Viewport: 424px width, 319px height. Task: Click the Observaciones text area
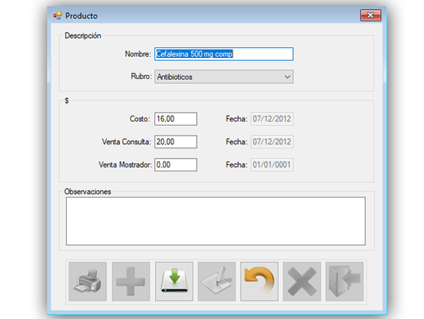coord(216,221)
